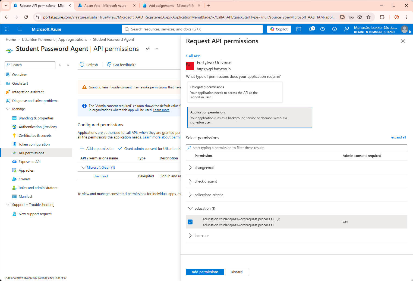Screen dimensions: 413x281
Task: Open the help question mark menu
Action: click(x=335, y=29)
